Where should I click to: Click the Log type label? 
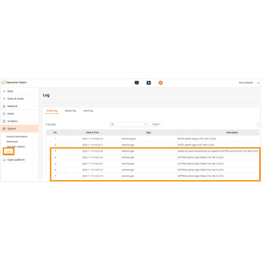[51, 124]
